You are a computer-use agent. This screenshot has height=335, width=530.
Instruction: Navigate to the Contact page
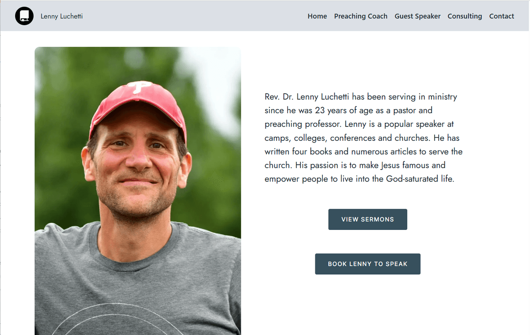501,16
